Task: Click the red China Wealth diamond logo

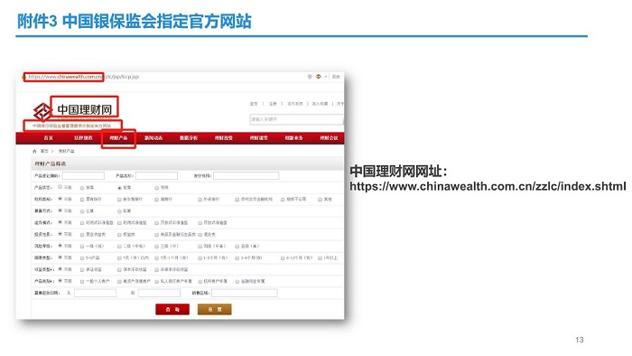Action: (42, 111)
